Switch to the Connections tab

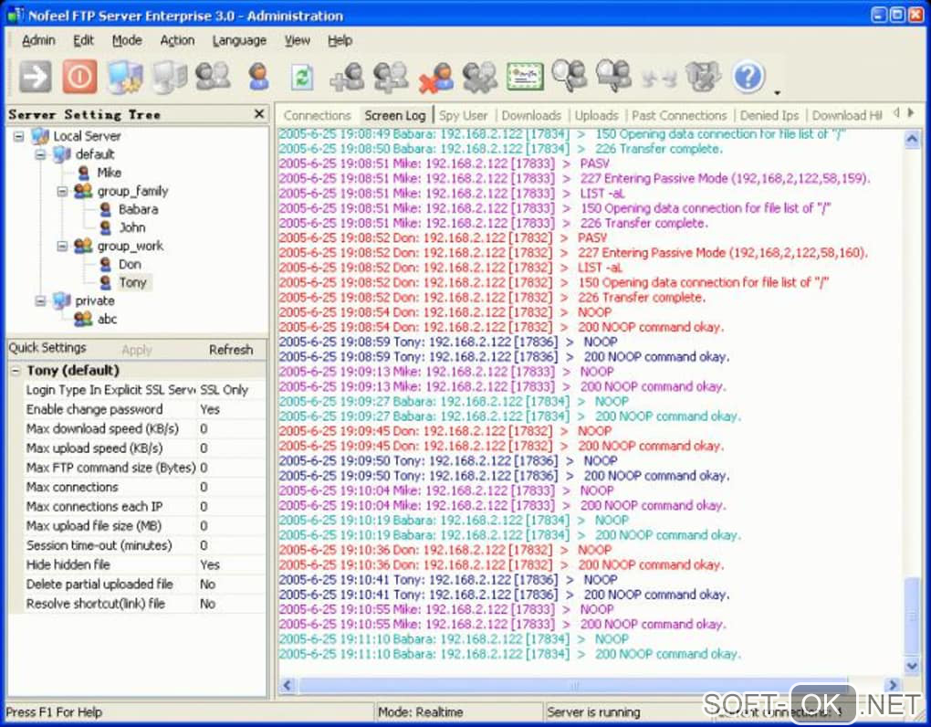point(317,115)
